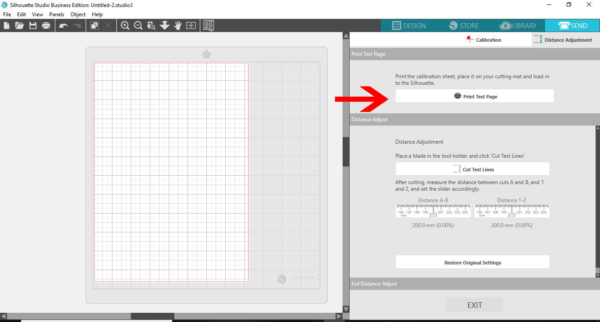Click the Silhouette Studio app icon in title bar
Image resolution: width=600 pixels, height=322 pixels.
click(x=4, y=5)
